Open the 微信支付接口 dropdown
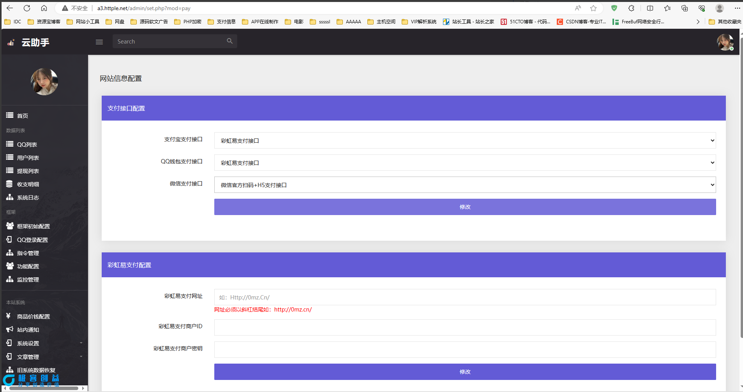The image size is (743, 392). 464,185
